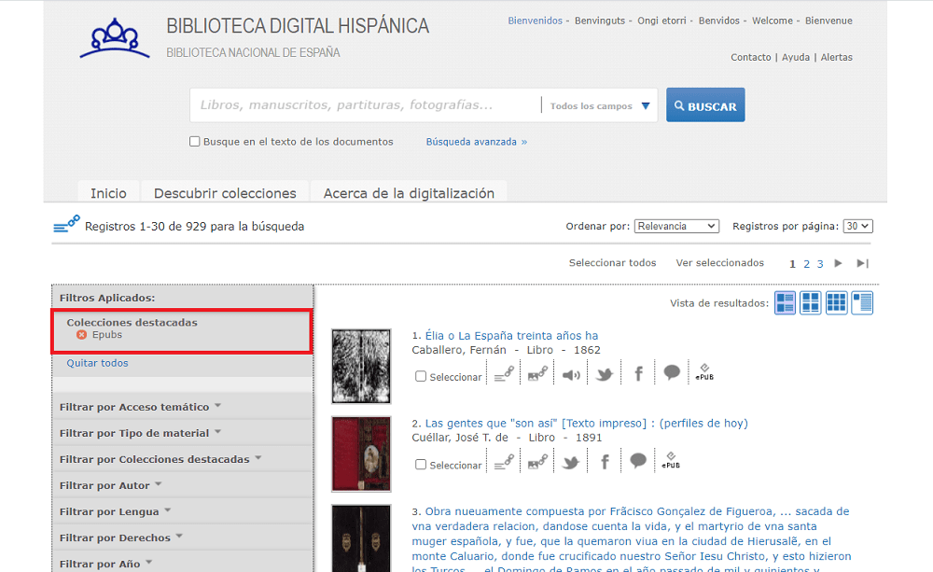Viewport: 933px width, 572px height.
Task: Open the 'Todos los campos' field dropdown
Action: [599, 106]
